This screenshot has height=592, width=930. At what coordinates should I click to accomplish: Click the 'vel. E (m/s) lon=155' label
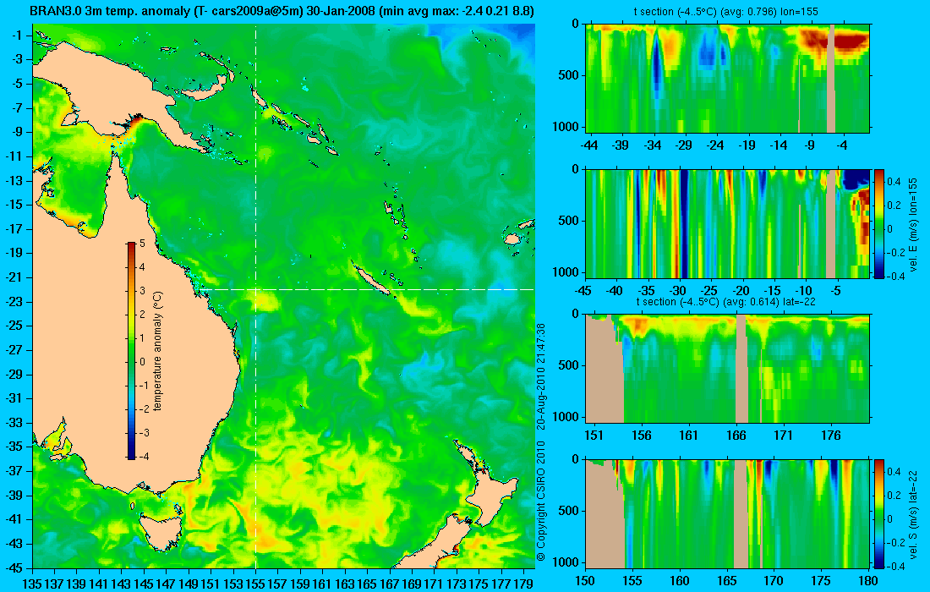913,224
